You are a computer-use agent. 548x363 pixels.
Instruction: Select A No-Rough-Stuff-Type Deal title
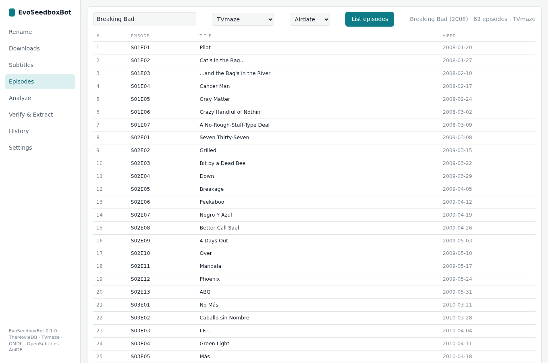tap(235, 125)
